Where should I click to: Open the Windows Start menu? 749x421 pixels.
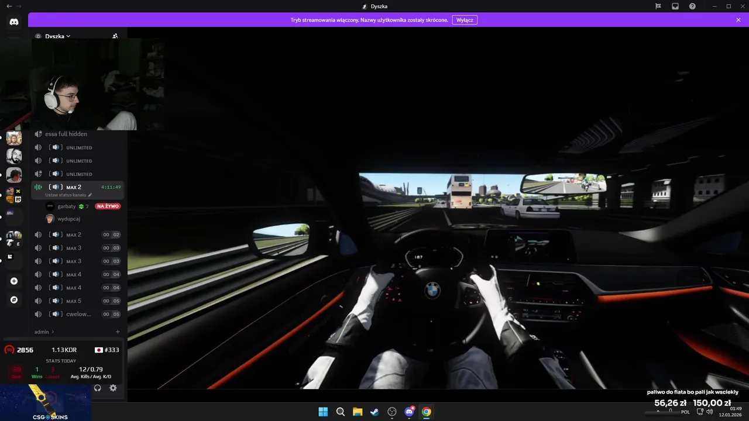(323, 412)
